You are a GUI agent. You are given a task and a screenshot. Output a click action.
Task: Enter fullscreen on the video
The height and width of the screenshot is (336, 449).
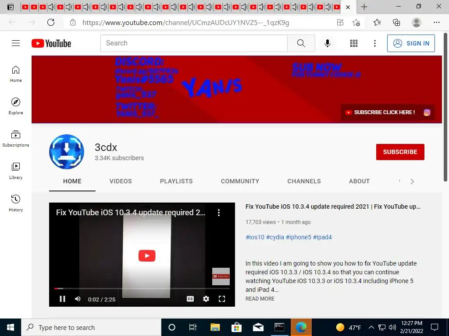(221, 299)
